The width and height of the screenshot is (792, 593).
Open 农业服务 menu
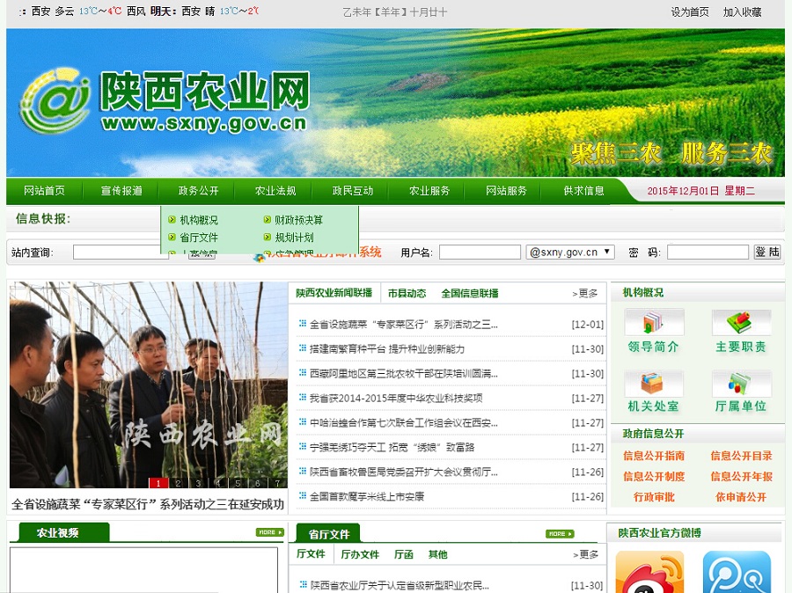429,190
